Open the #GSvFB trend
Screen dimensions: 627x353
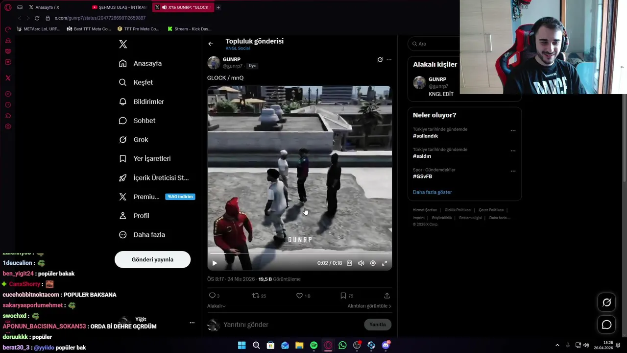click(x=422, y=176)
